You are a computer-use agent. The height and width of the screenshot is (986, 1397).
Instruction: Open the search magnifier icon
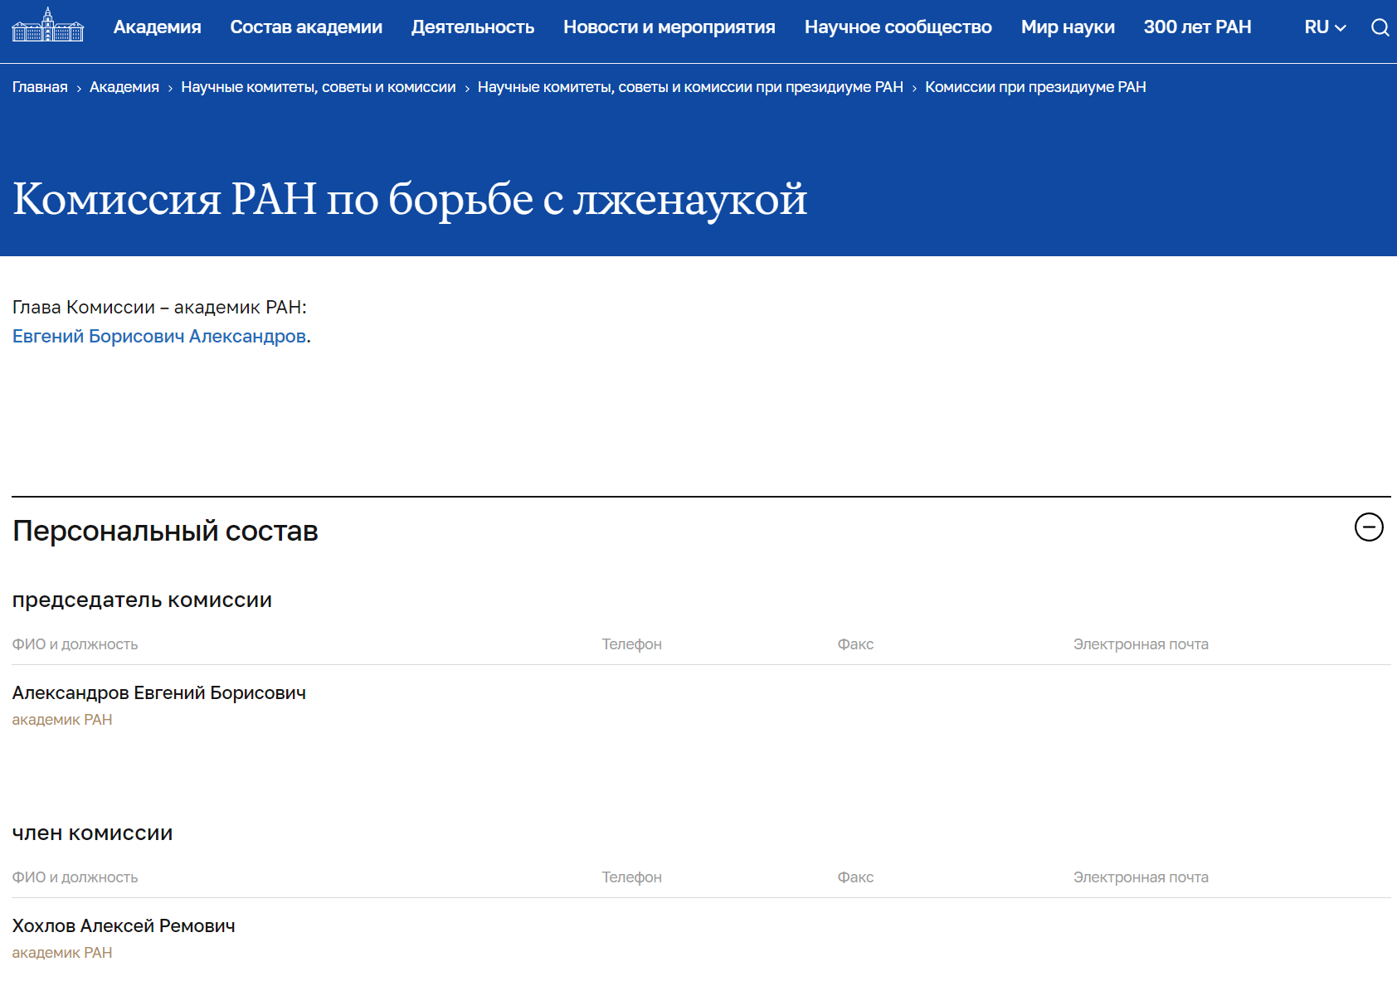coord(1380,27)
